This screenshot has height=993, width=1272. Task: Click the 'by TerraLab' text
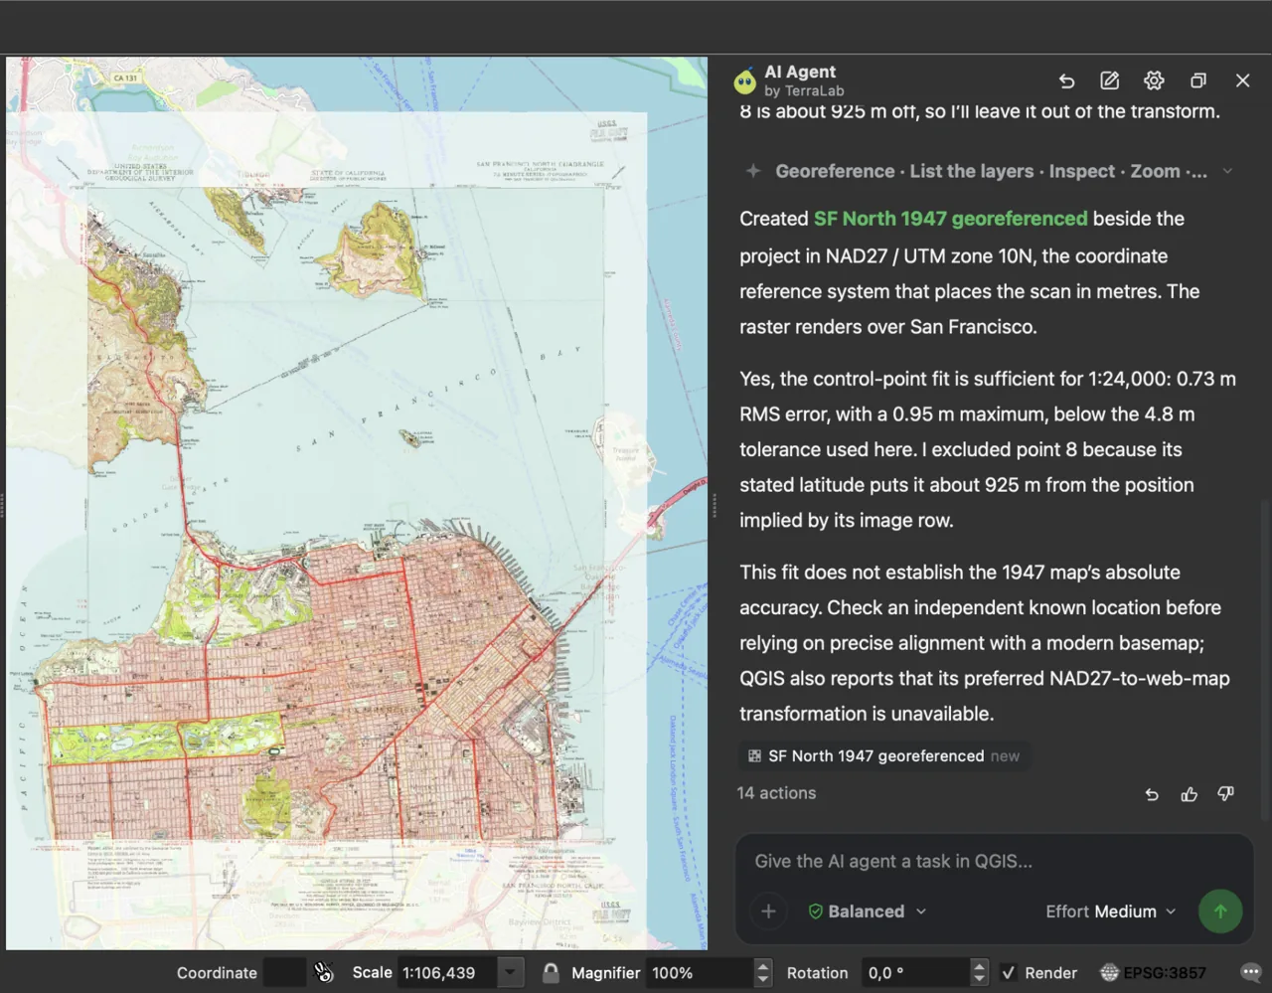804,91
